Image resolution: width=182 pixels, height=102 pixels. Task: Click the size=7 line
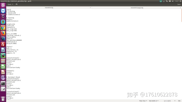[x=9, y=63]
